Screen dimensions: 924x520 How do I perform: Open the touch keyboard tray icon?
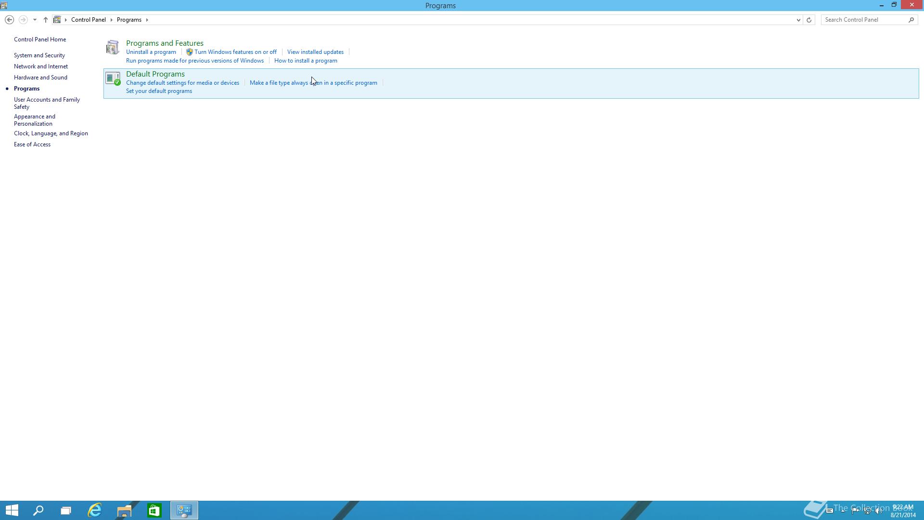click(830, 511)
